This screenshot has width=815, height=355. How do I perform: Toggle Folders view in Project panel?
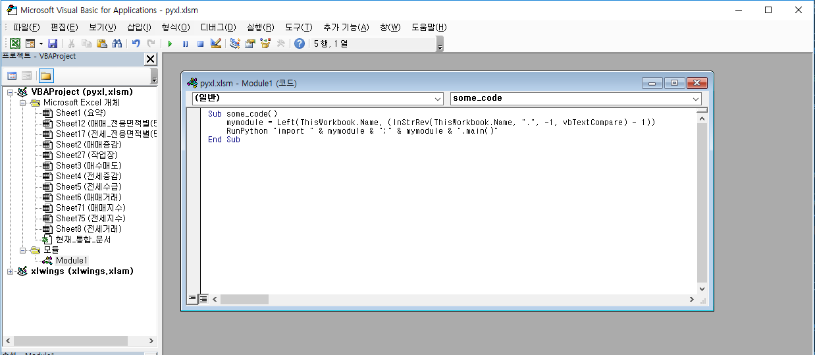[46, 76]
